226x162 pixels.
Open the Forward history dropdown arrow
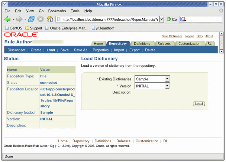point(25,19)
